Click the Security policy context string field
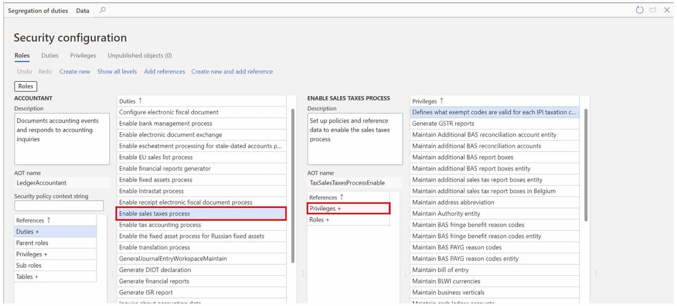Image resolution: width=677 pixels, height=306 pixels. point(59,206)
